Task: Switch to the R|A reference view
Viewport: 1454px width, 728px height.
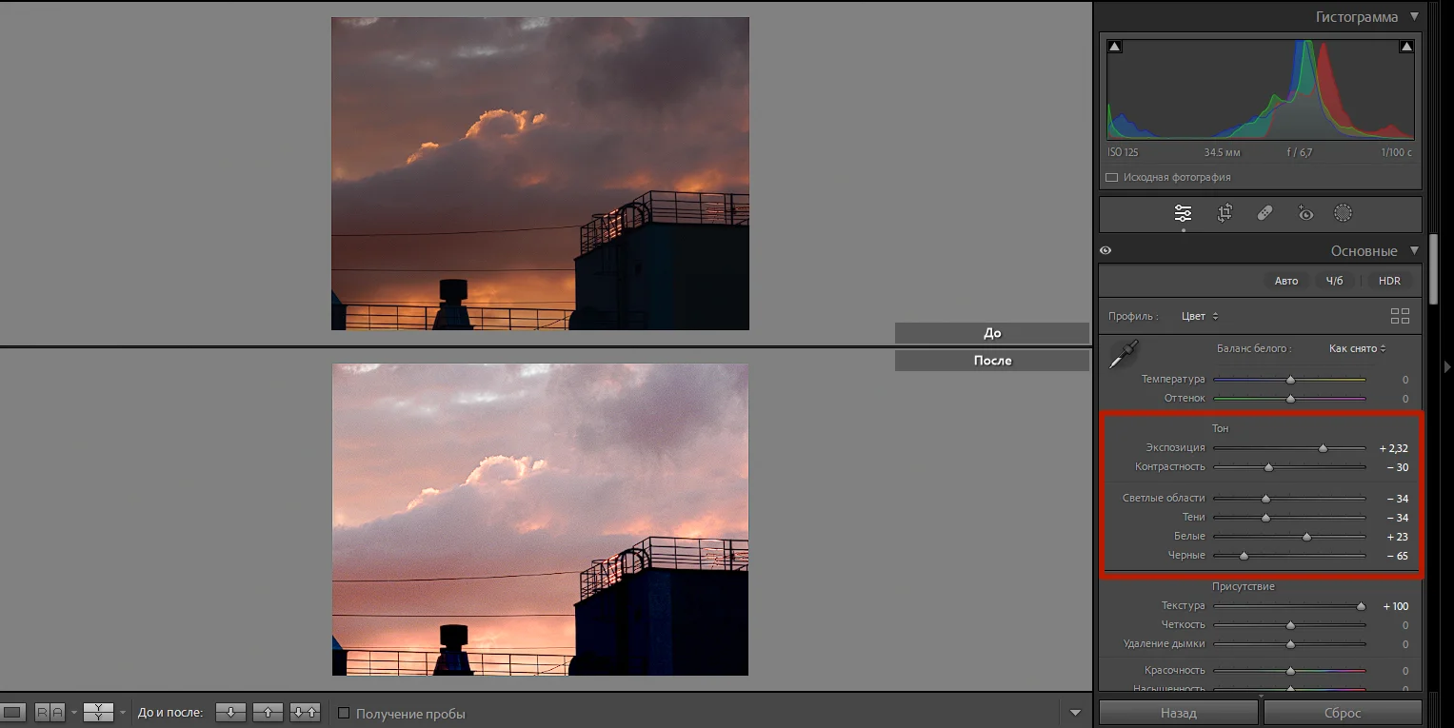Action: pyautogui.click(x=49, y=712)
